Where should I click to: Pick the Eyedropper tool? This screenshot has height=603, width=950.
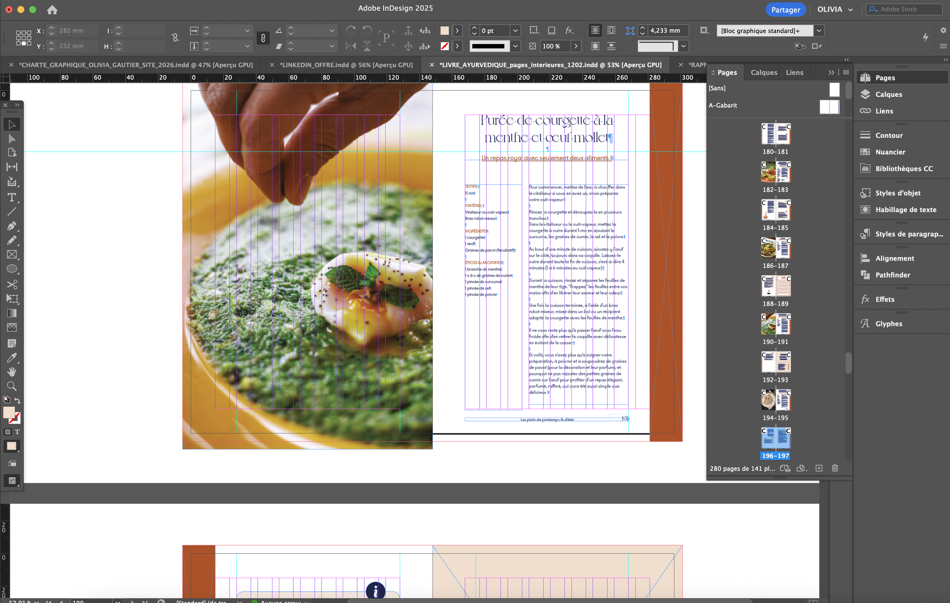(x=12, y=358)
